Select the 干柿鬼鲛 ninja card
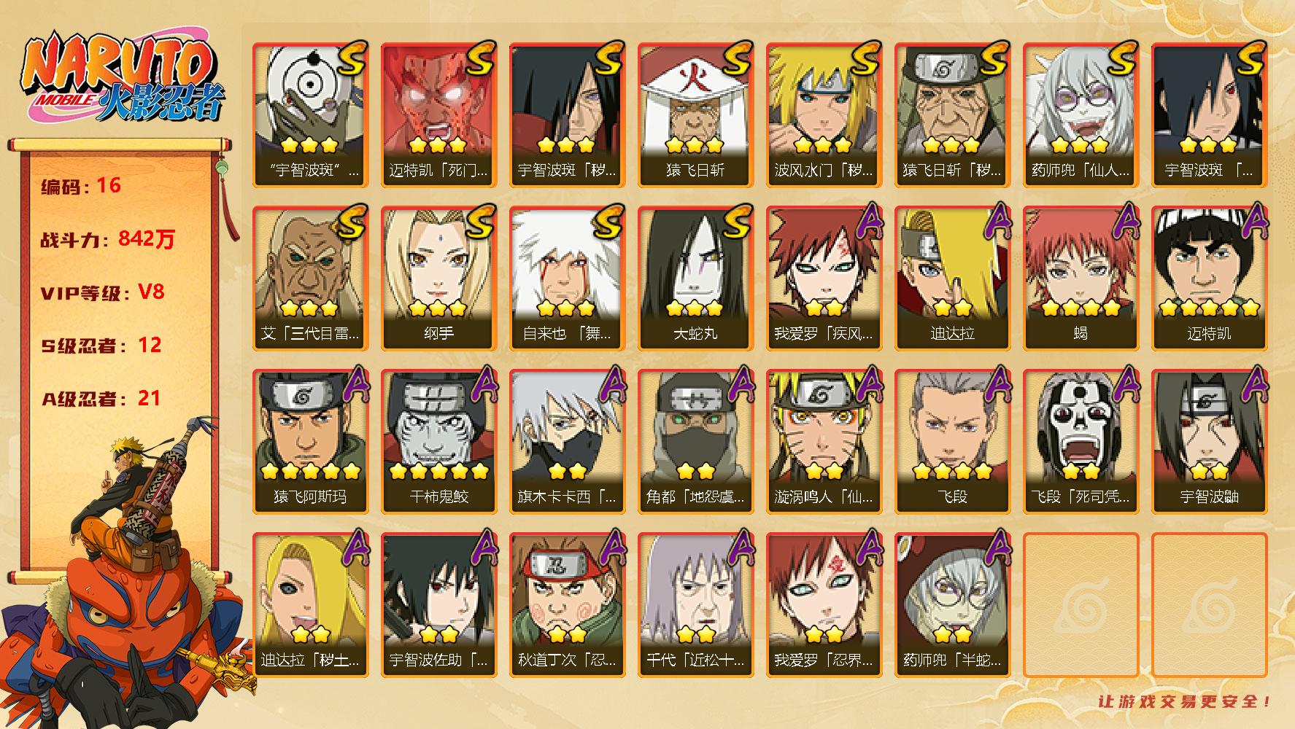Screen dimensions: 1295x729 click(x=438, y=442)
